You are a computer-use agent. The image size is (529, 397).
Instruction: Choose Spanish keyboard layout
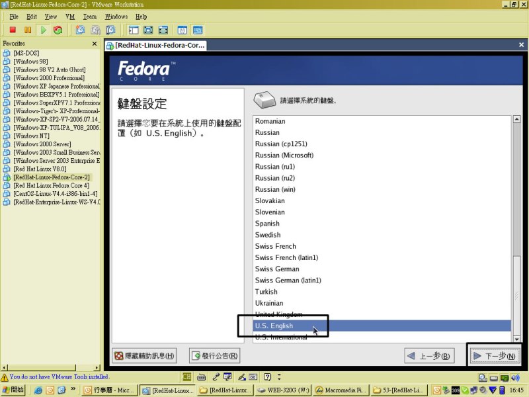click(x=382, y=224)
